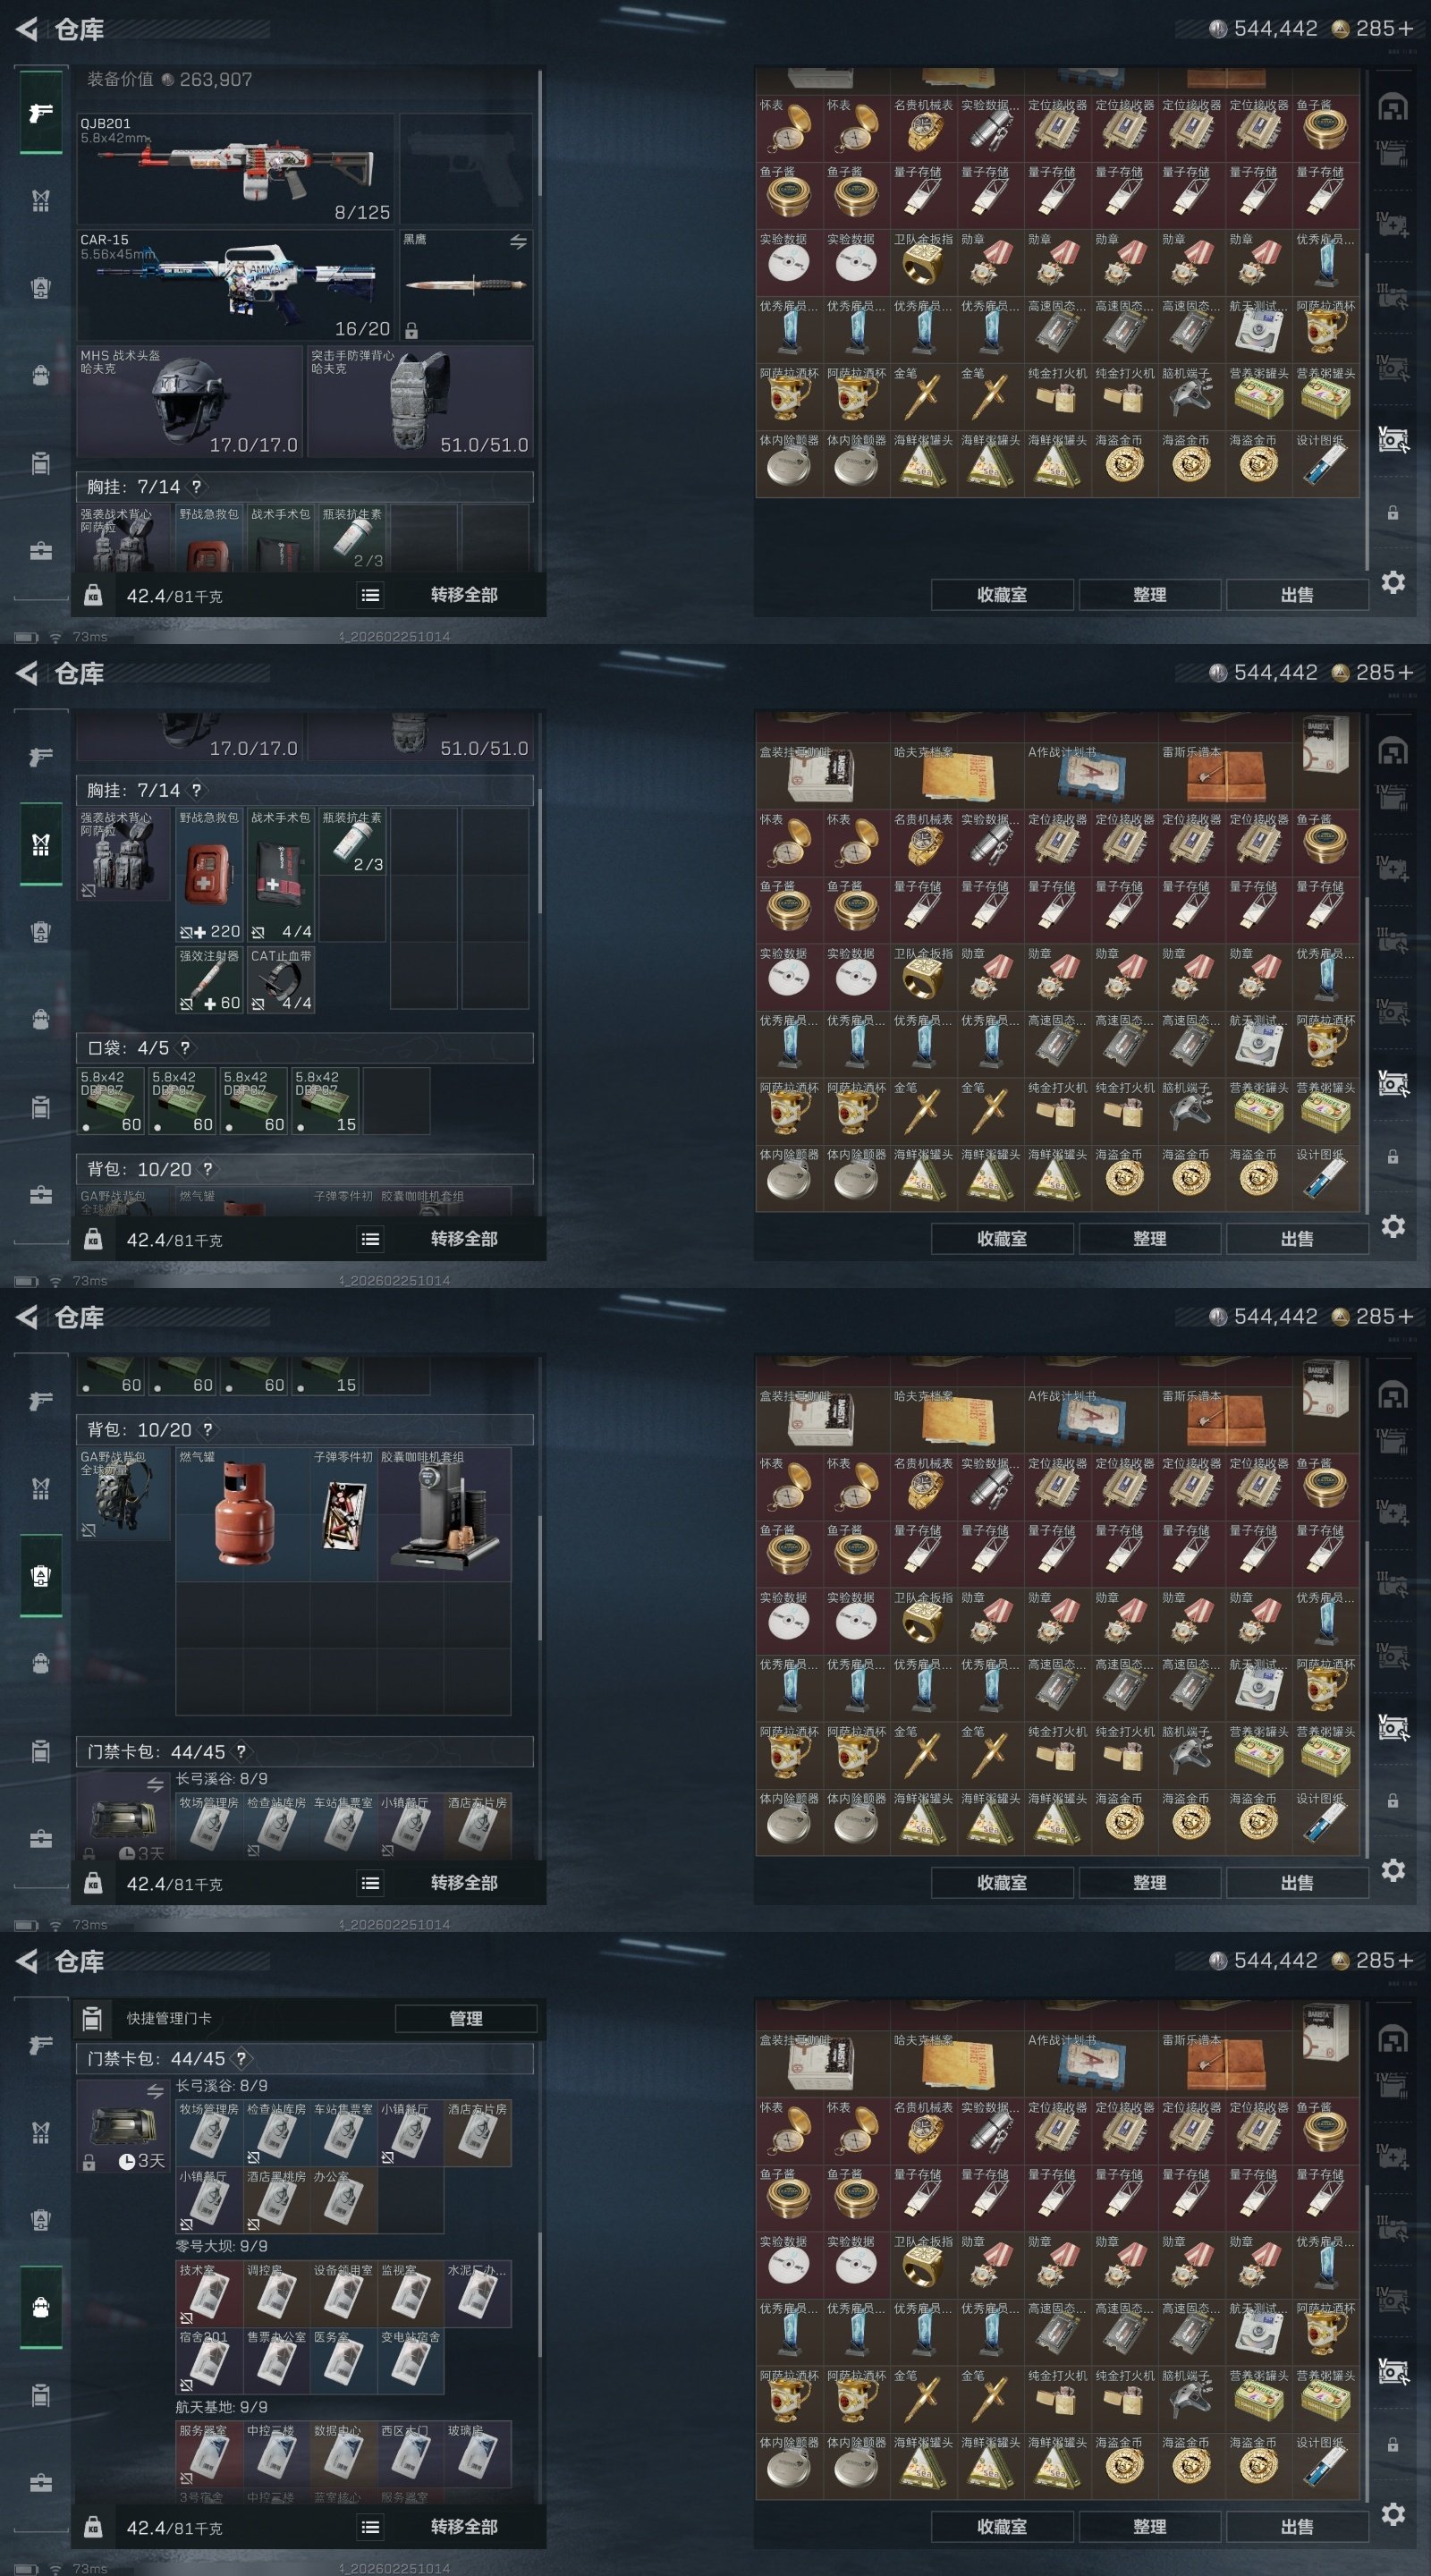Toggle bound mark on 宿舍201 keycard

click(x=186, y=2384)
